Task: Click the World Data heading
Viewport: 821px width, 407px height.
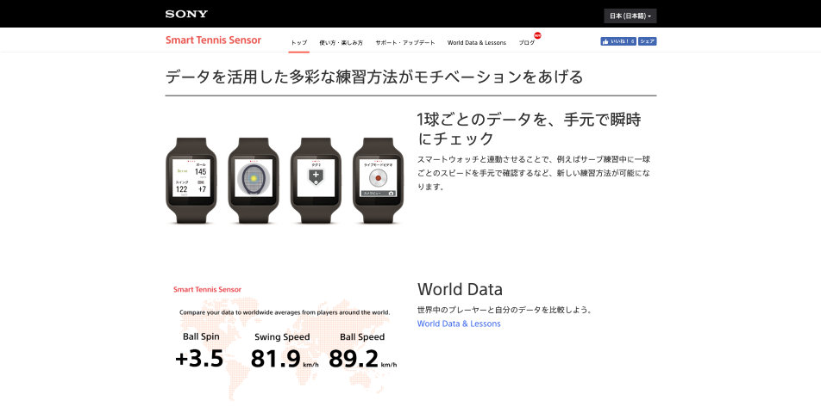Action: [460, 289]
